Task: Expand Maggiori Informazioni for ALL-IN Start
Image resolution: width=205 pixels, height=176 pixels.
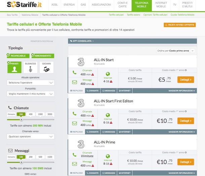Action: [x=181, y=91]
